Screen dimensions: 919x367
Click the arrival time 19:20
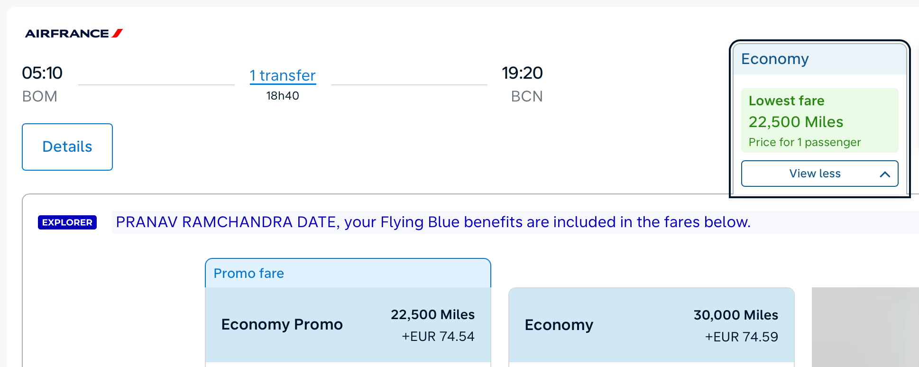(x=522, y=73)
